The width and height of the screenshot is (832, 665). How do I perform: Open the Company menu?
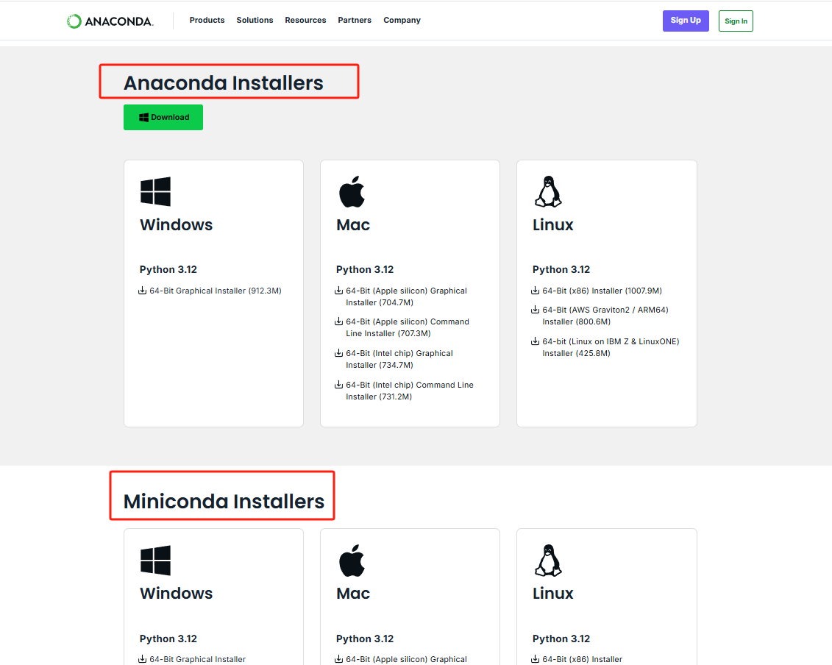[402, 20]
